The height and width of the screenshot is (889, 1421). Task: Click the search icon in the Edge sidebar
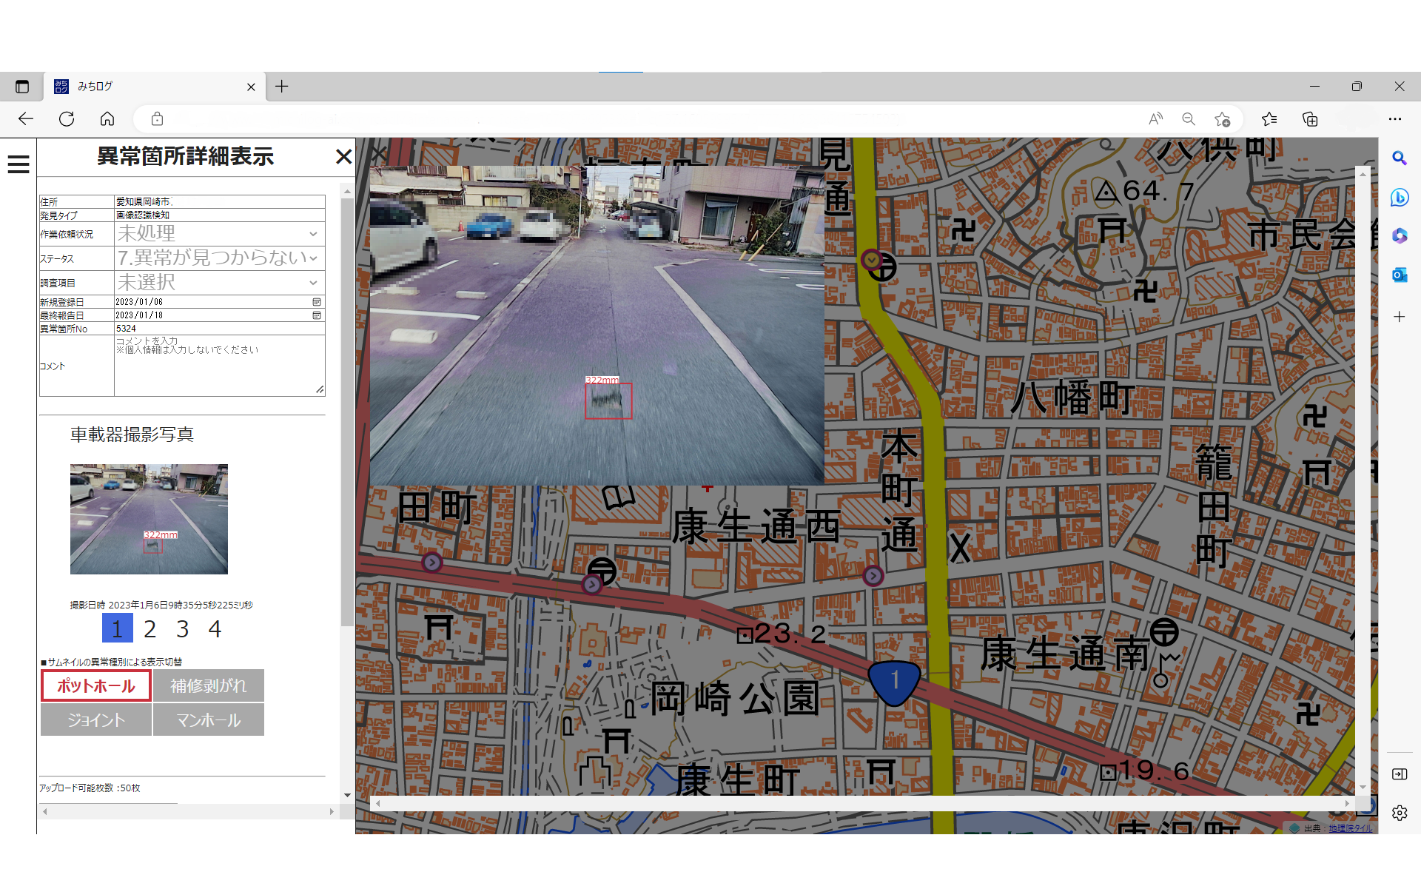pyautogui.click(x=1399, y=158)
